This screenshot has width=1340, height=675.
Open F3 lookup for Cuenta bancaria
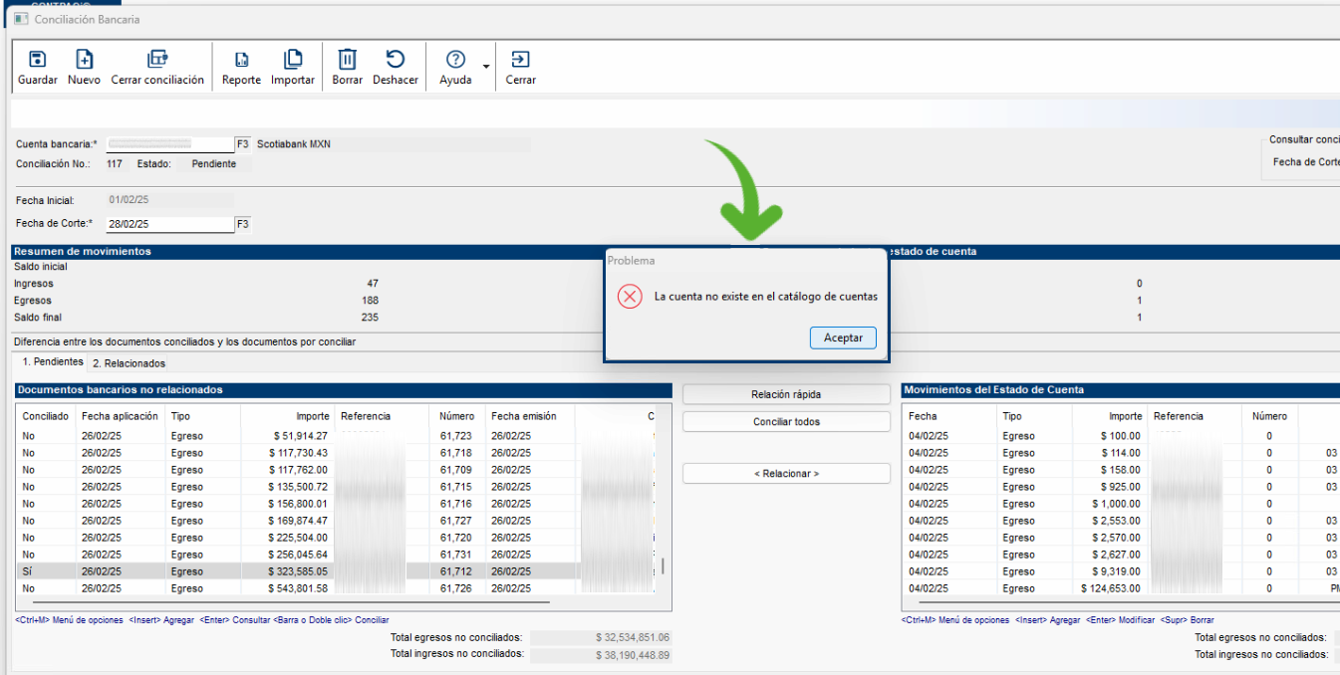click(x=242, y=144)
